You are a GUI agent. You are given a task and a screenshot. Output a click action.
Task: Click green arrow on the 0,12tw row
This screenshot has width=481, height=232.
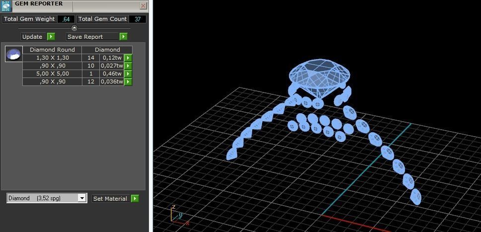[x=128, y=58]
